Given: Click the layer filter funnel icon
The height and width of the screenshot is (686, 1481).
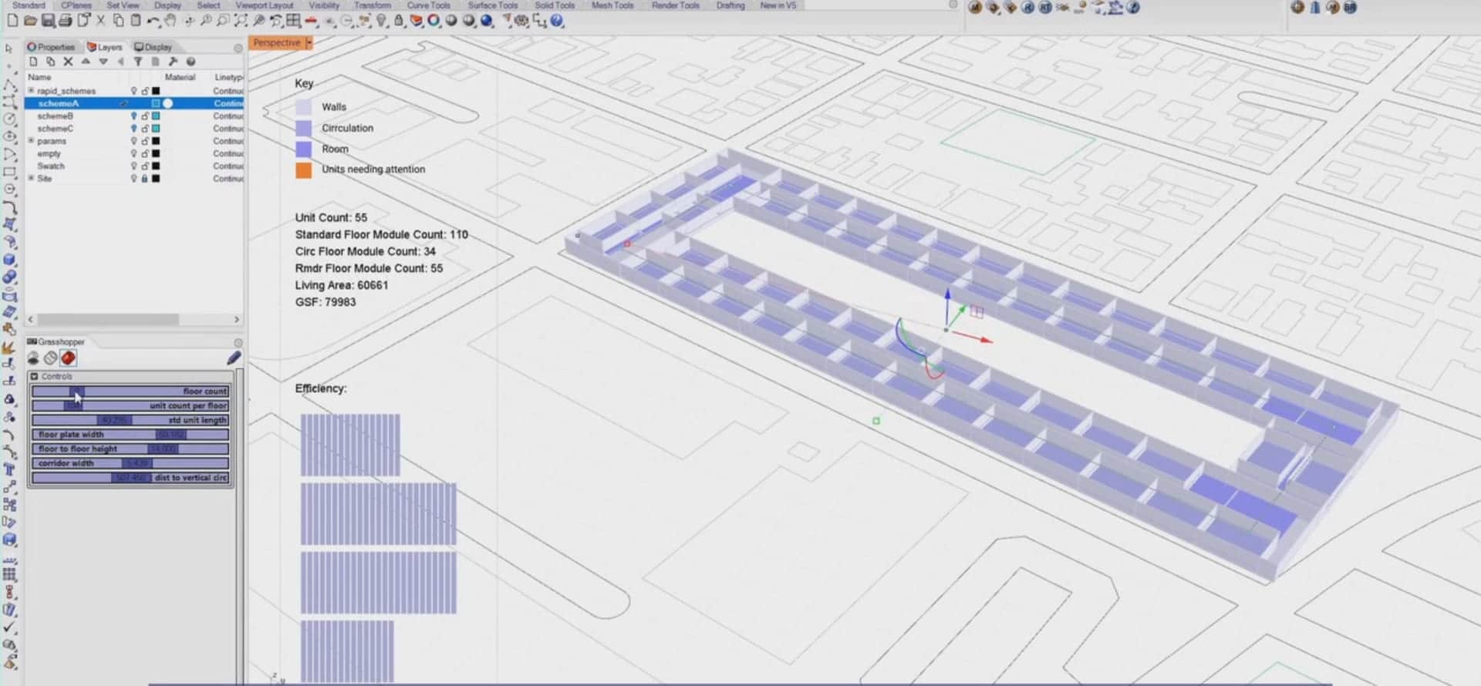Looking at the screenshot, I should [x=138, y=62].
